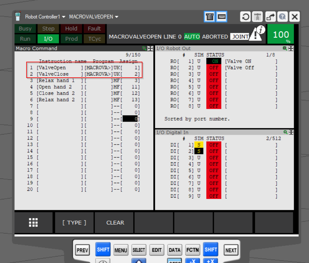Open the grid menu softkey
The image size is (309, 263).
pyautogui.click(x=33, y=222)
